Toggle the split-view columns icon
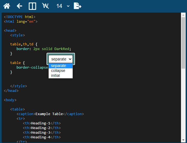 click(x=32, y=6)
